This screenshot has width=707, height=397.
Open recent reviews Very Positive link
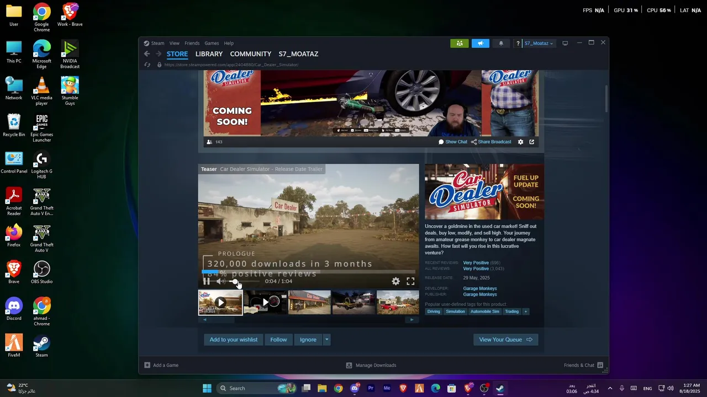476,262
